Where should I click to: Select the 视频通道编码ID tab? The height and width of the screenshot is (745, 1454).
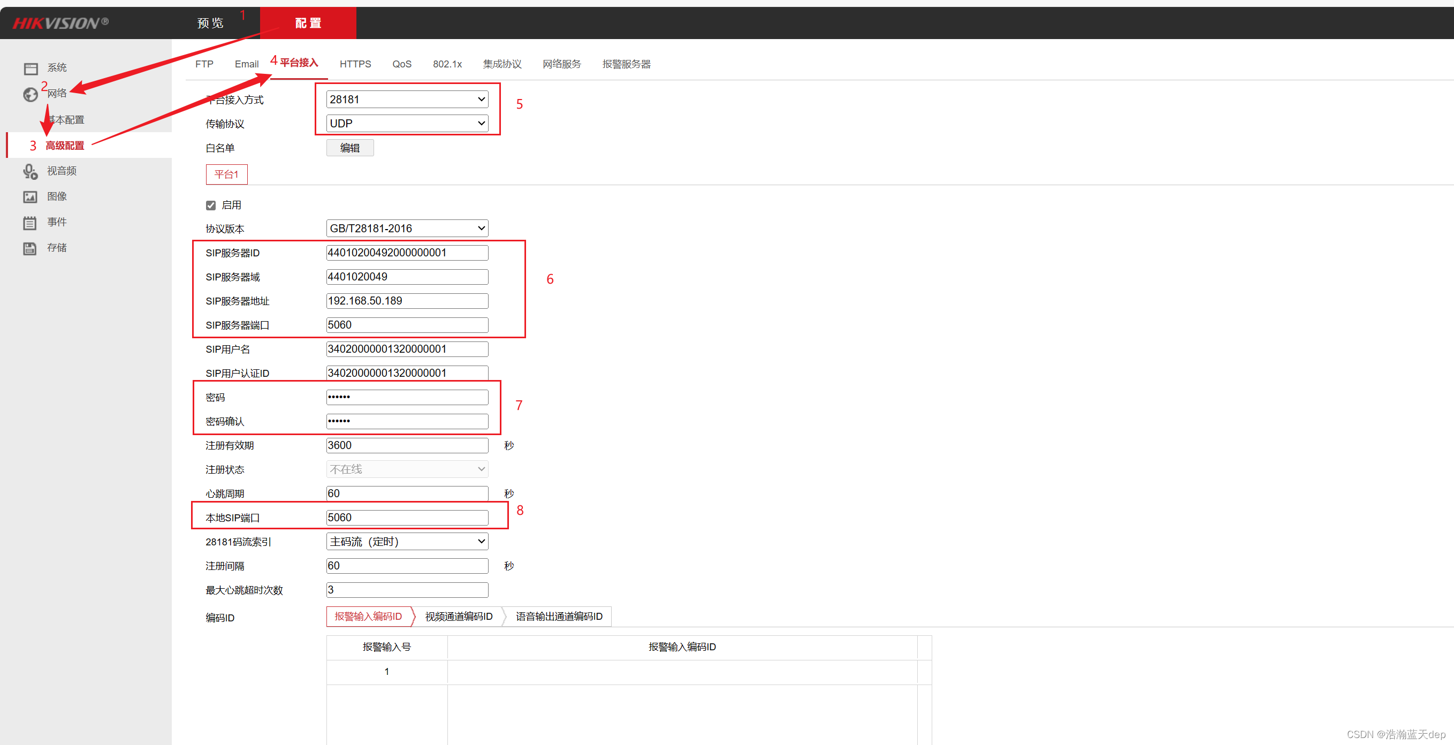point(458,617)
